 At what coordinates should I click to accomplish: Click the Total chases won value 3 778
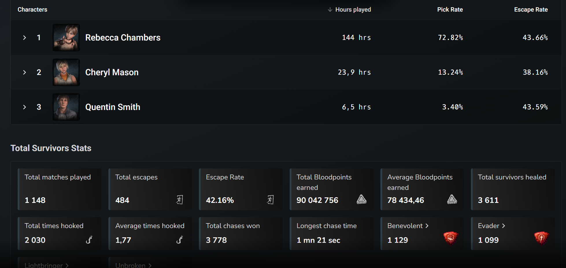pos(216,240)
